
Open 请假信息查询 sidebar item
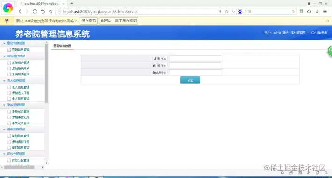(21, 148)
